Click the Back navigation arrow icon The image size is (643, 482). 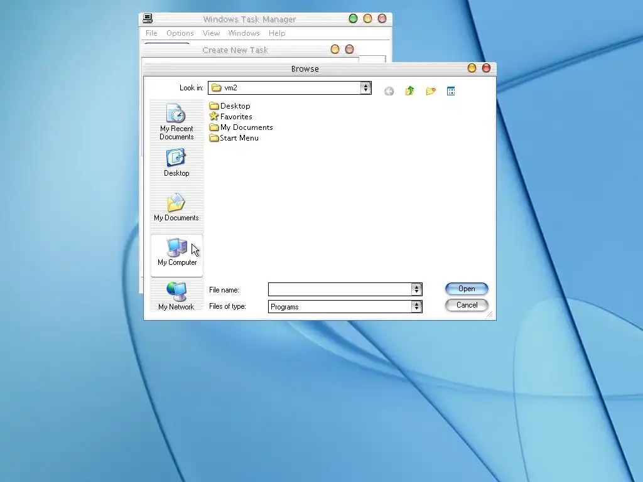point(389,91)
